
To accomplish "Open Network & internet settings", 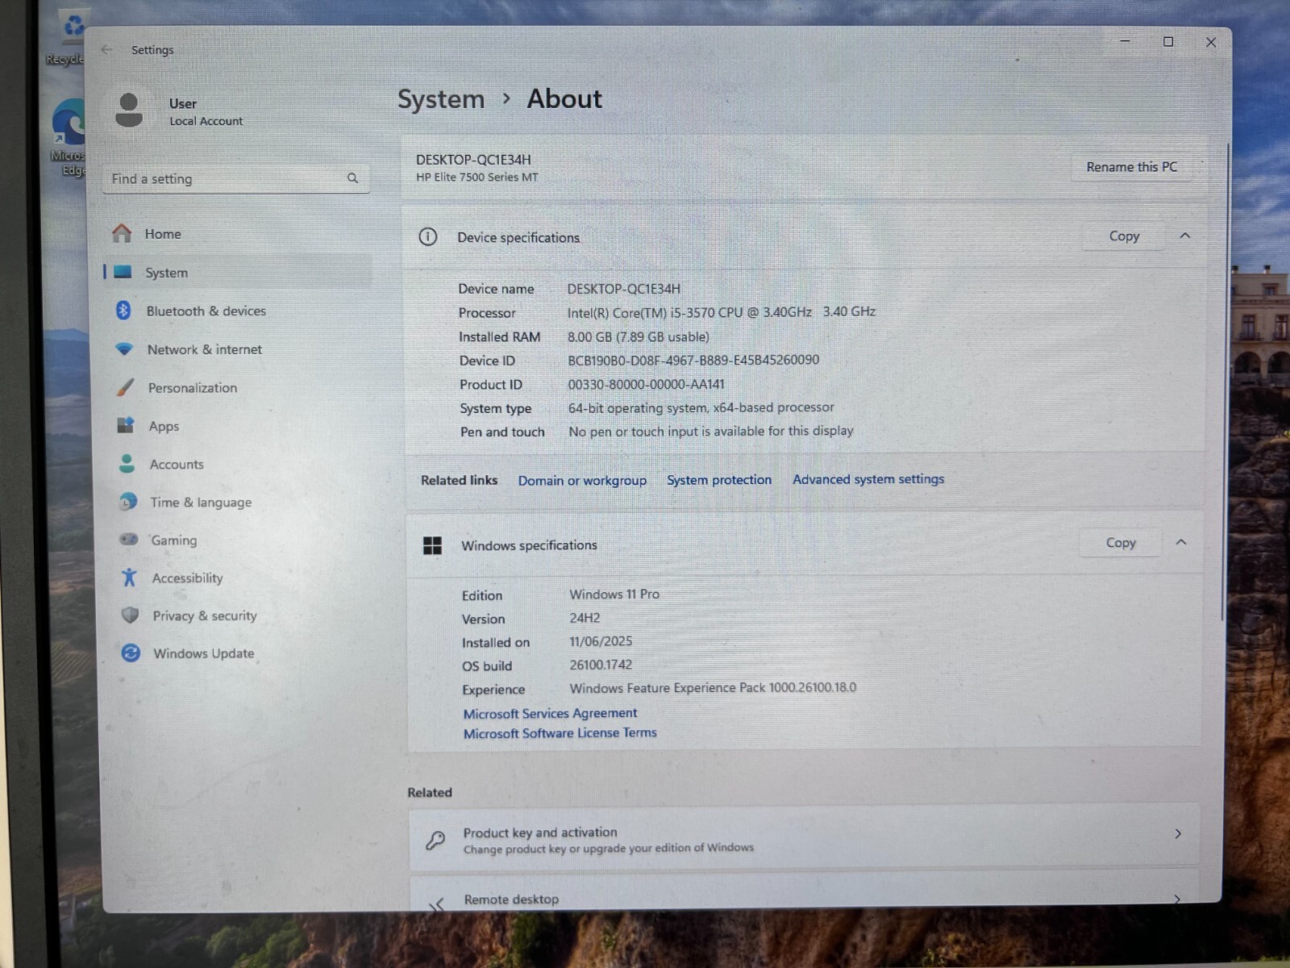I will coord(239,349).
